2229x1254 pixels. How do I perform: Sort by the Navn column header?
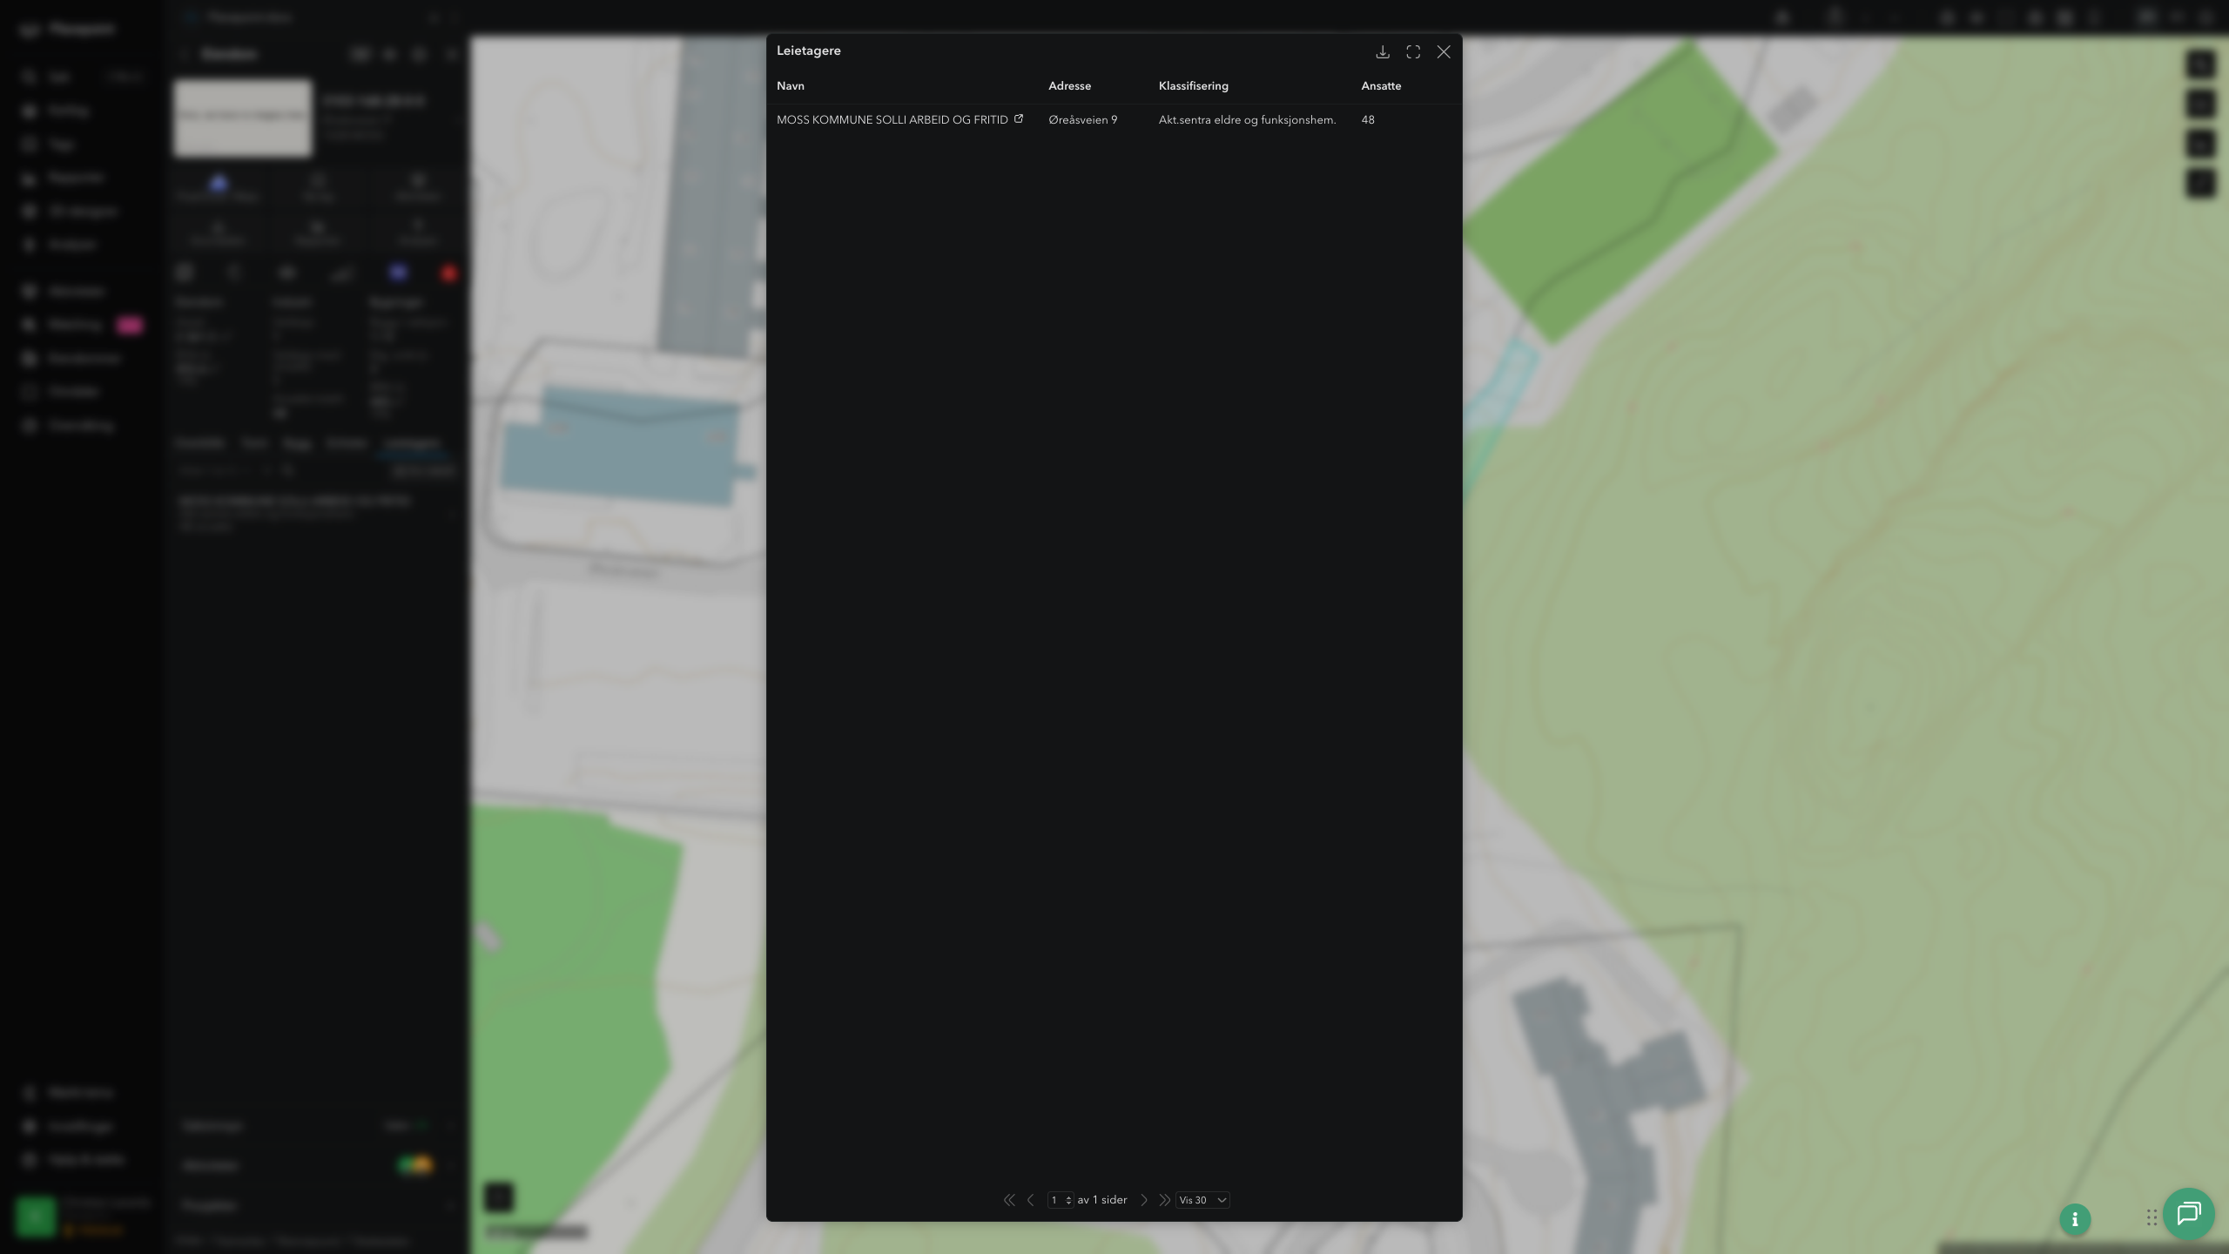pos(791,86)
